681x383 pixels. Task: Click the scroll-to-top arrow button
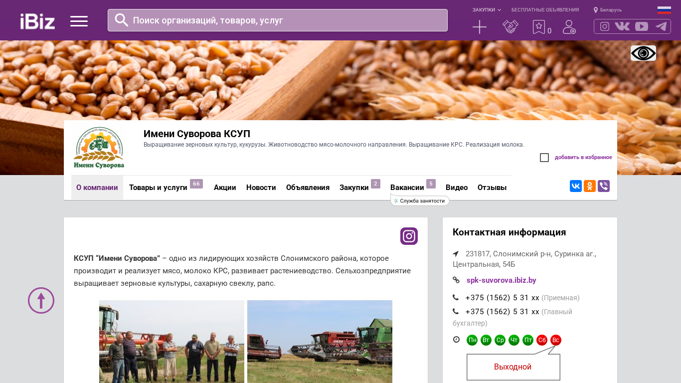[x=41, y=300]
